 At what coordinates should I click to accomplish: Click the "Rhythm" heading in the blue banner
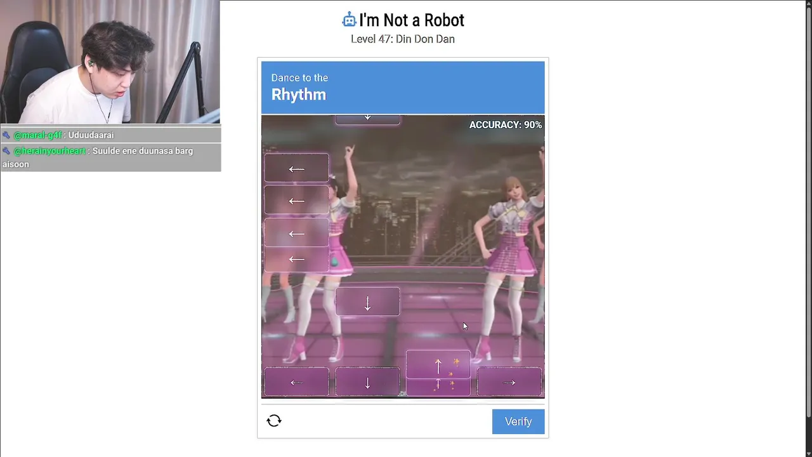point(299,95)
